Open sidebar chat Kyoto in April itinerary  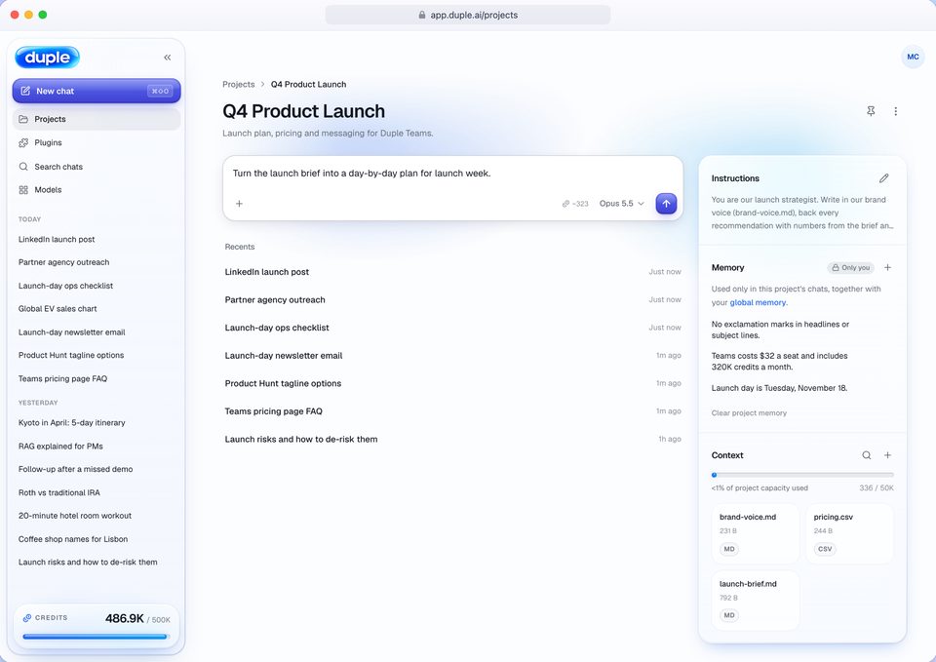click(97, 422)
